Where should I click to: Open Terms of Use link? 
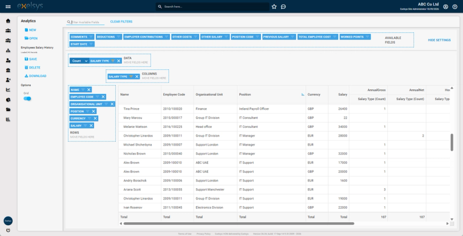tap(185, 233)
